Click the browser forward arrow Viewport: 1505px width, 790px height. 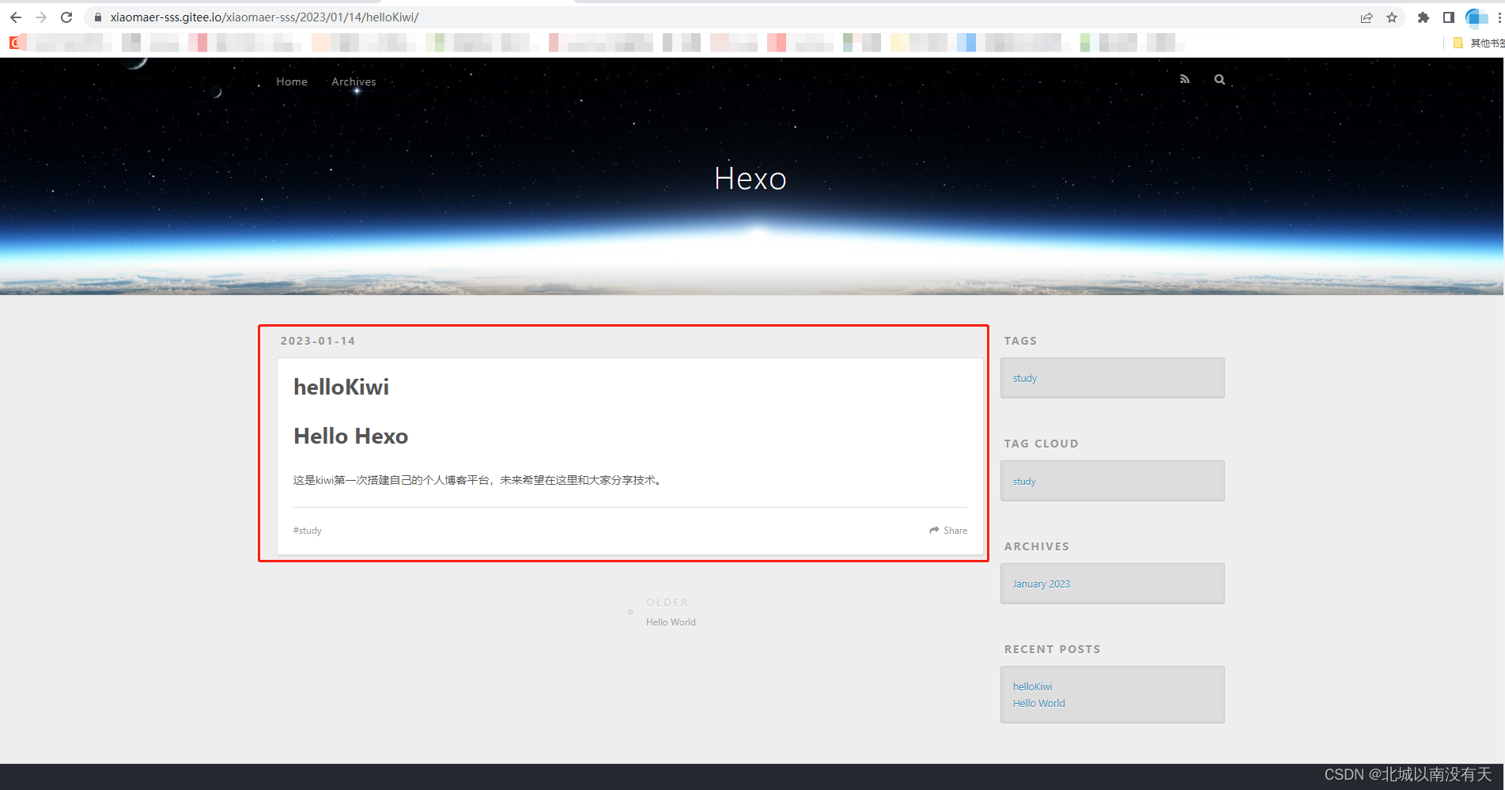click(41, 17)
